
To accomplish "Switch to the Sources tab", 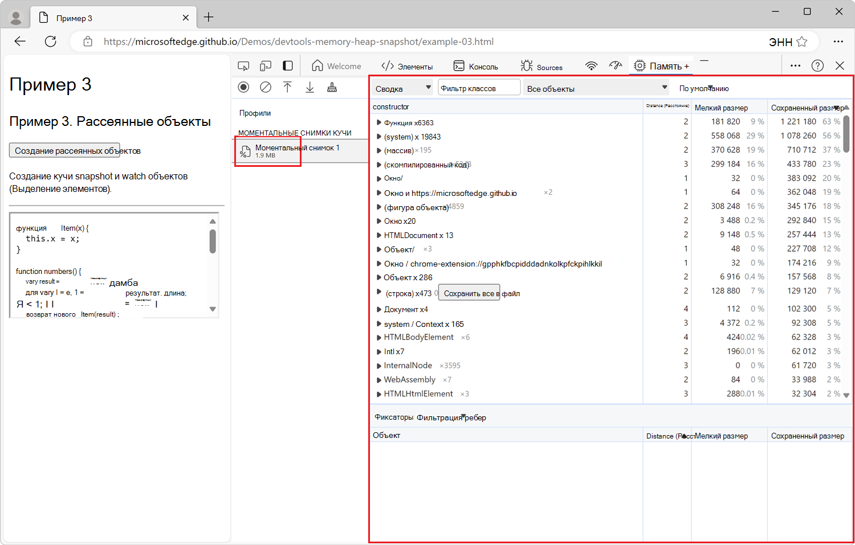I will point(541,66).
